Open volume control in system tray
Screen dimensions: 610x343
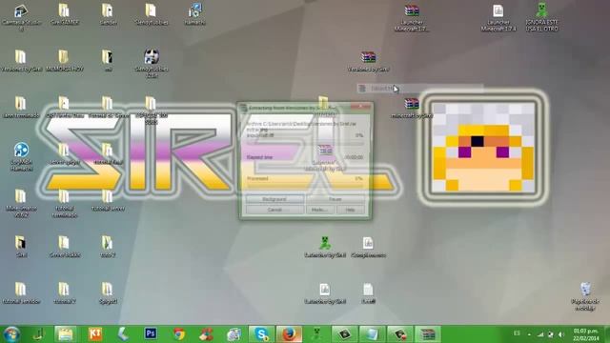click(560, 334)
